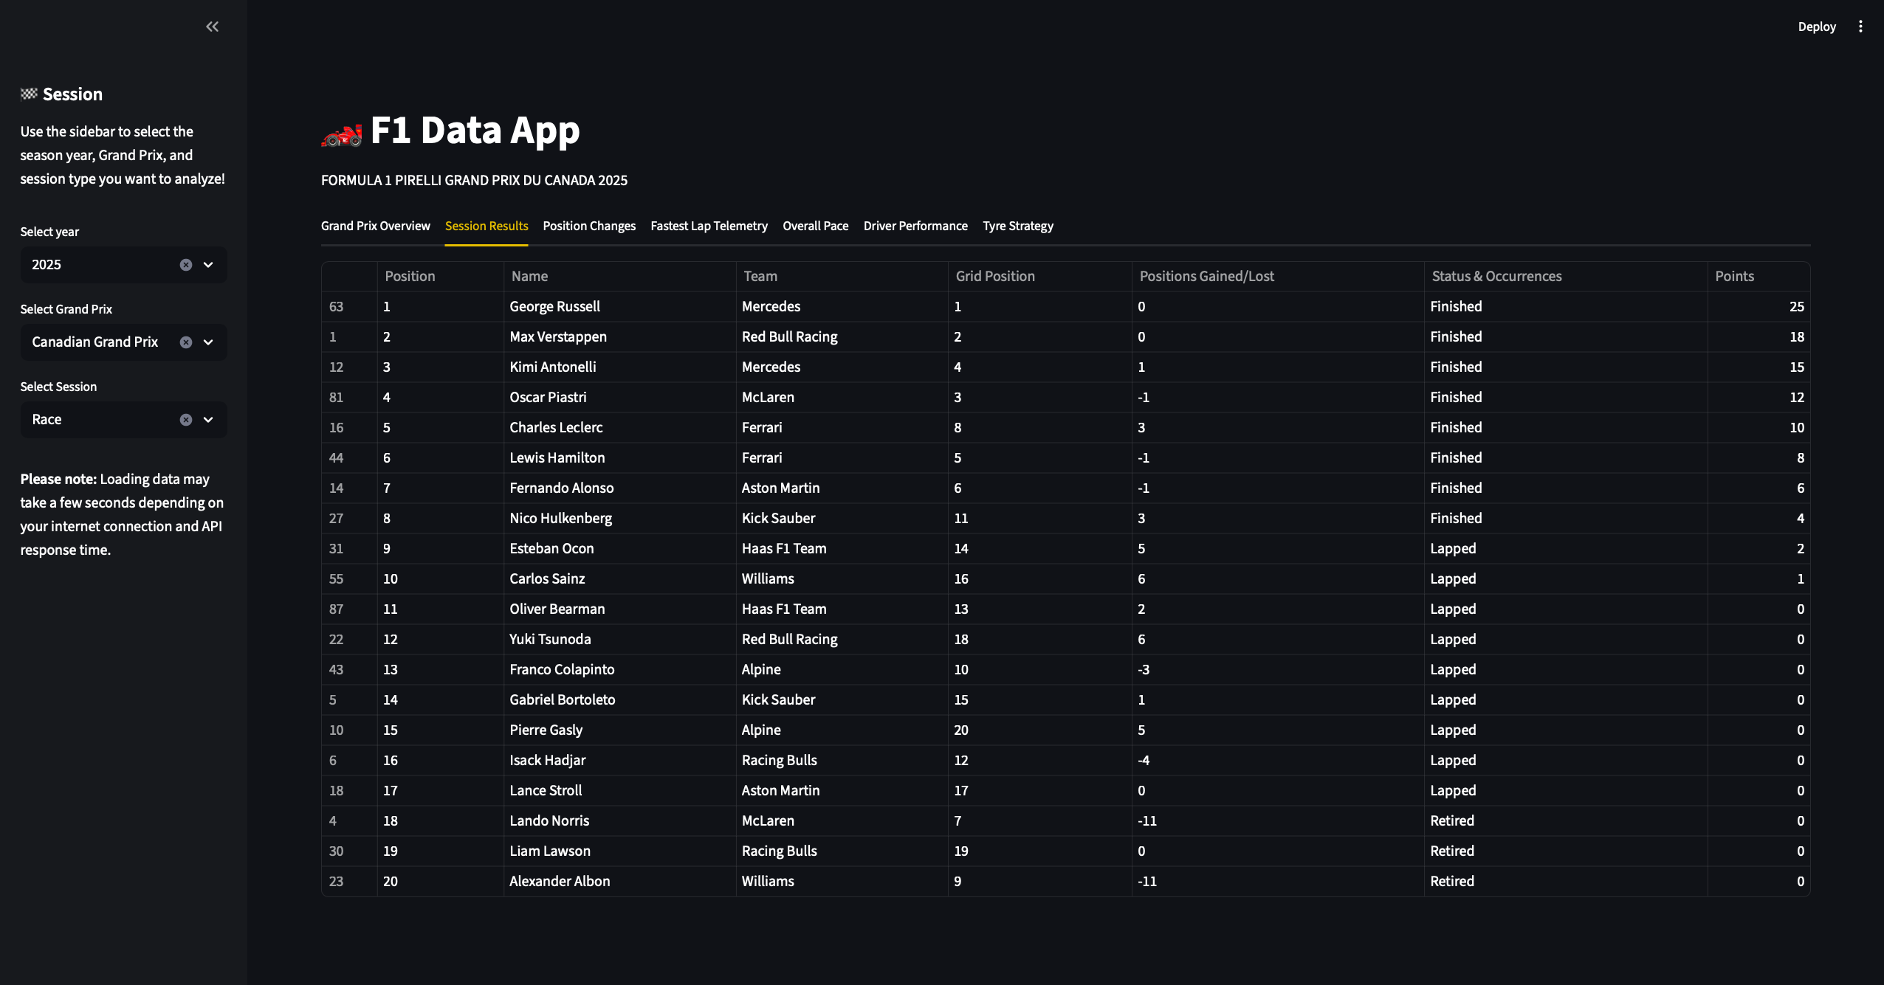Open the Fastest Lap Telemetry tab
Image resolution: width=1884 pixels, height=985 pixels.
coord(709,226)
